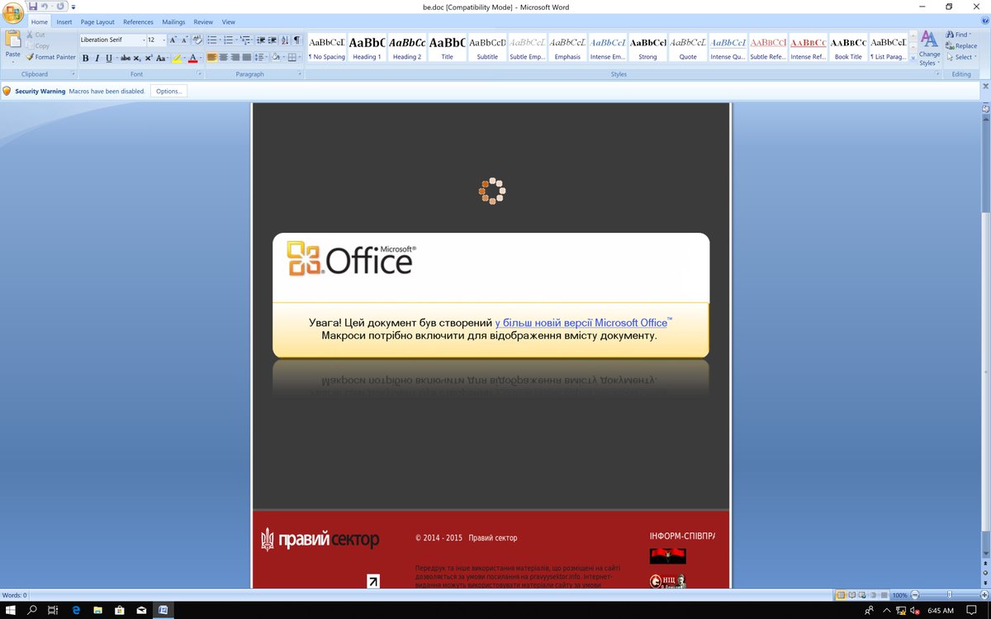Apply Strong style
Viewport: 991px width, 619px height.
pyautogui.click(x=647, y=47)
